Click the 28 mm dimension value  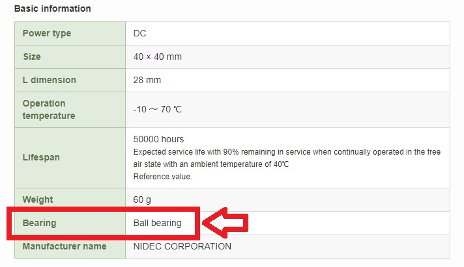coord(147,80)
